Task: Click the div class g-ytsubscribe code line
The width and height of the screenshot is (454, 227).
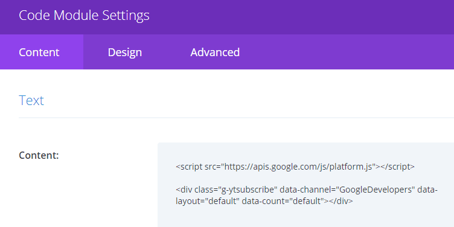Action: click(x=307, y=190)
